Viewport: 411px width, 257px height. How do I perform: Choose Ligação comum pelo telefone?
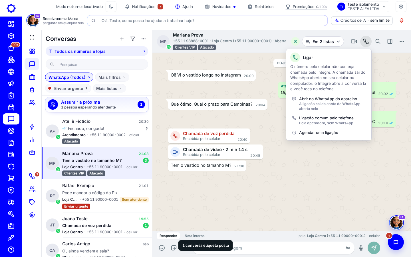pos(329,120)
